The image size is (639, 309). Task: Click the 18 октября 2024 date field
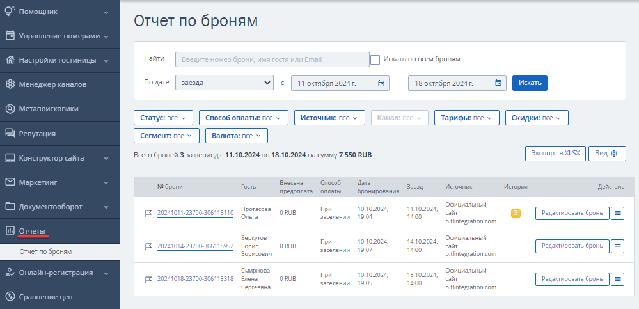457,83
